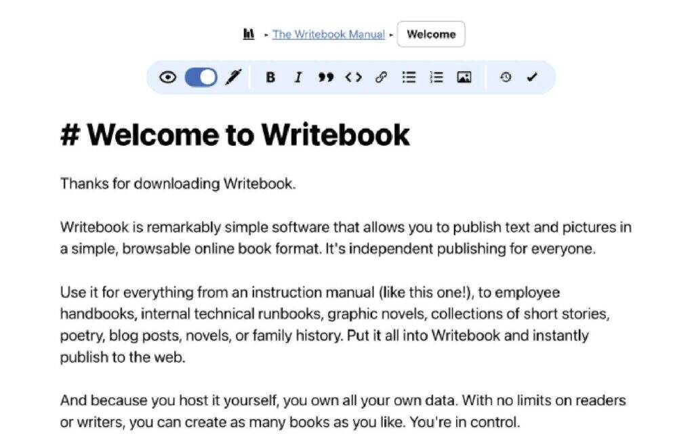694x446 pixels.
Task: Insert code formatting
Action: (354, 77)
